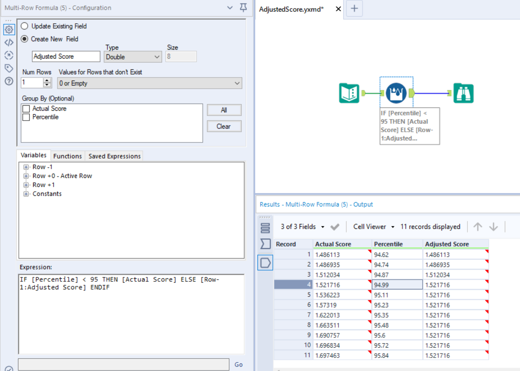Switch to the Saved Expressions tab
520x371 pixels.
(114, 156)
